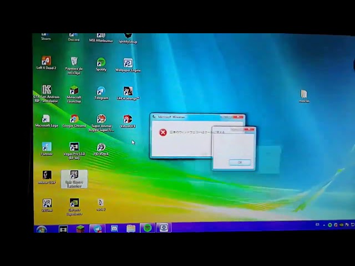
Task: Select the Fortnite desktop icon
Action: pyautogui.click(x=47, y=147)
